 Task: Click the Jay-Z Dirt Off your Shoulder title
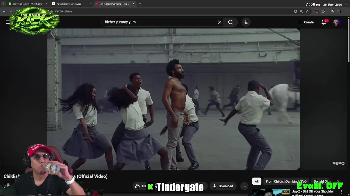click(x=313, y=193)
